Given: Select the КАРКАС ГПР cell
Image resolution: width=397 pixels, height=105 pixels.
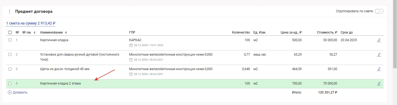Looking at the screenshot, I should [x=135, y=40].
